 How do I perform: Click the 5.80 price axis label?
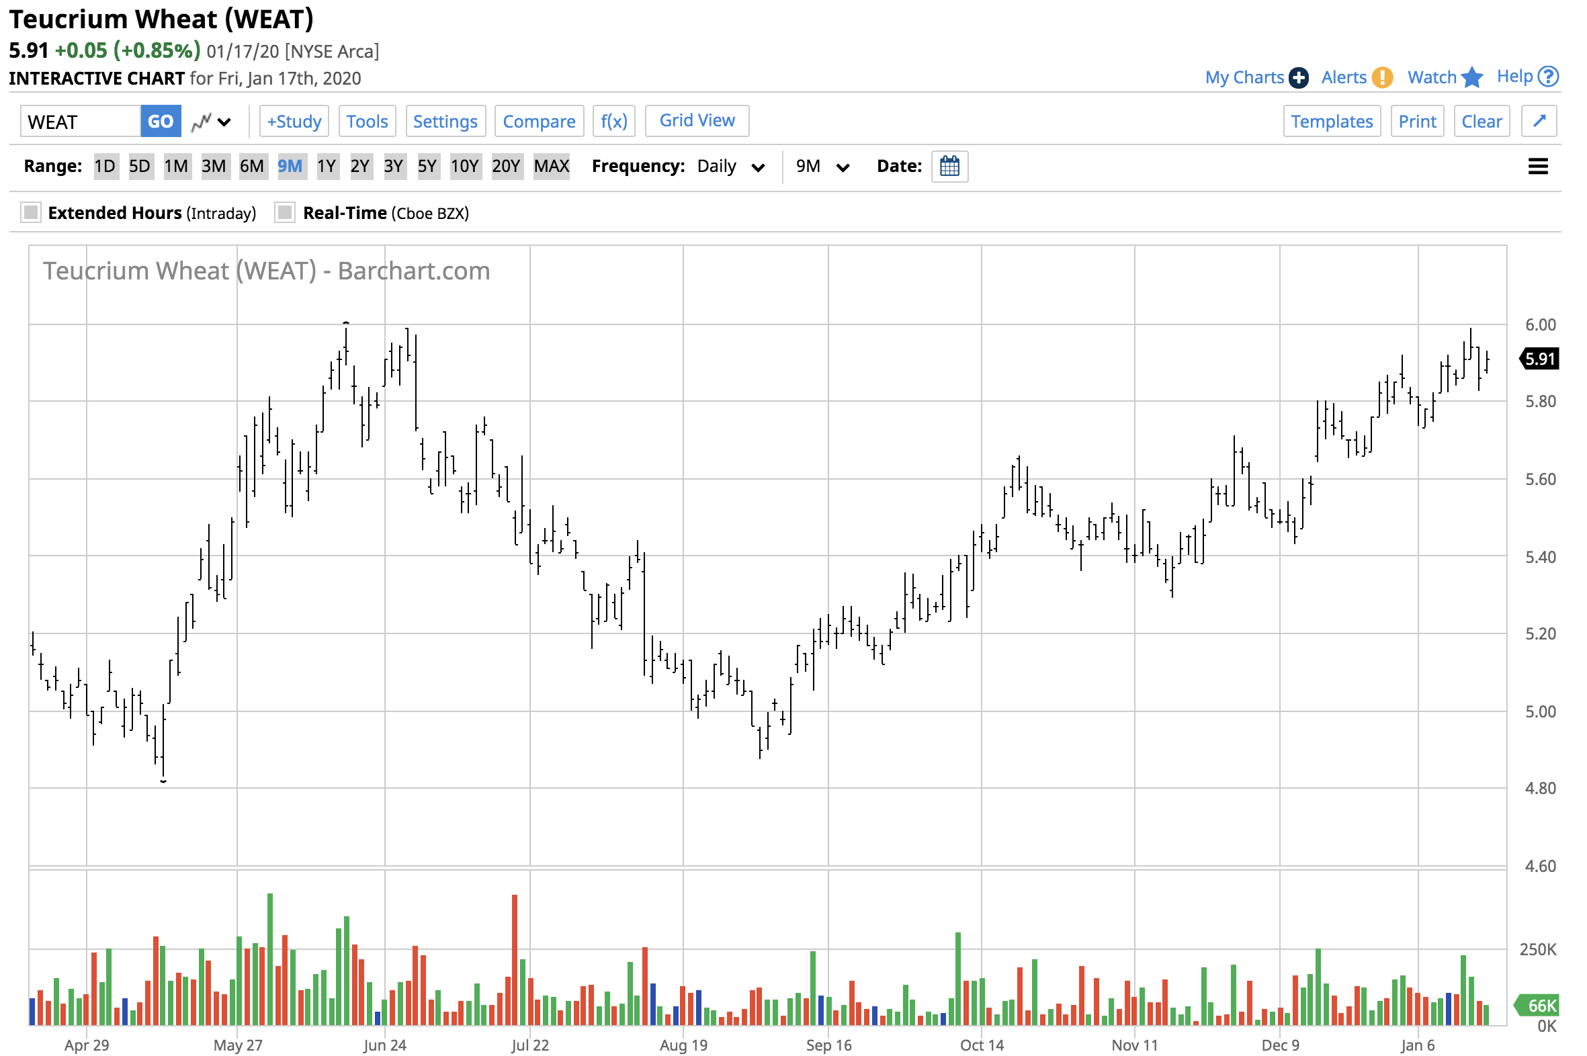[x=1540, y=402]
